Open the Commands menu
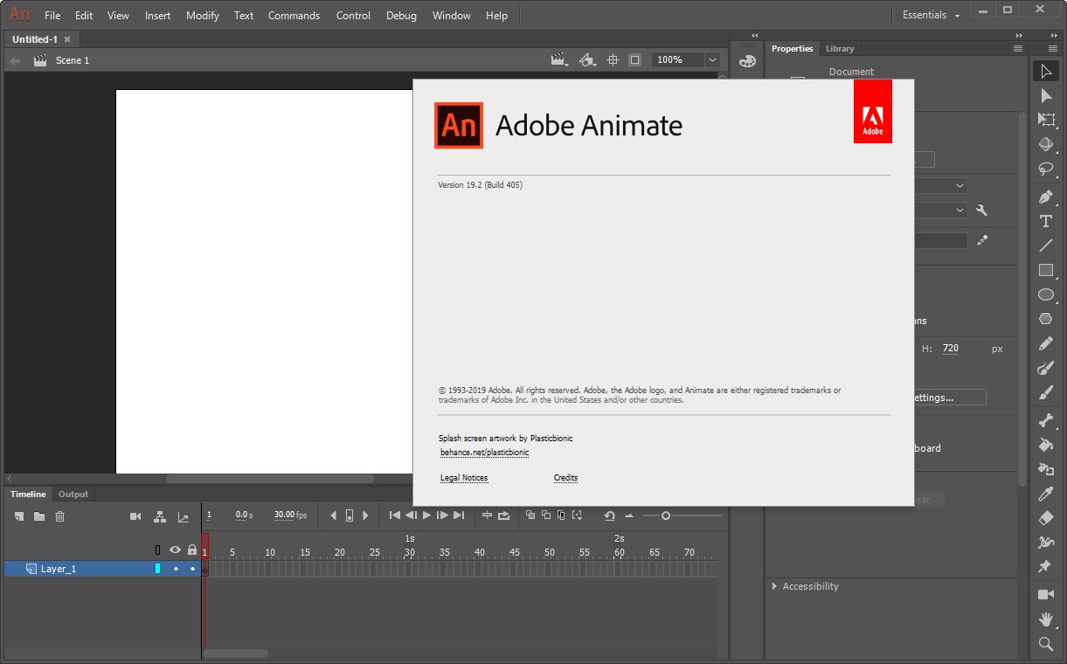 click(x=294, y=15)
